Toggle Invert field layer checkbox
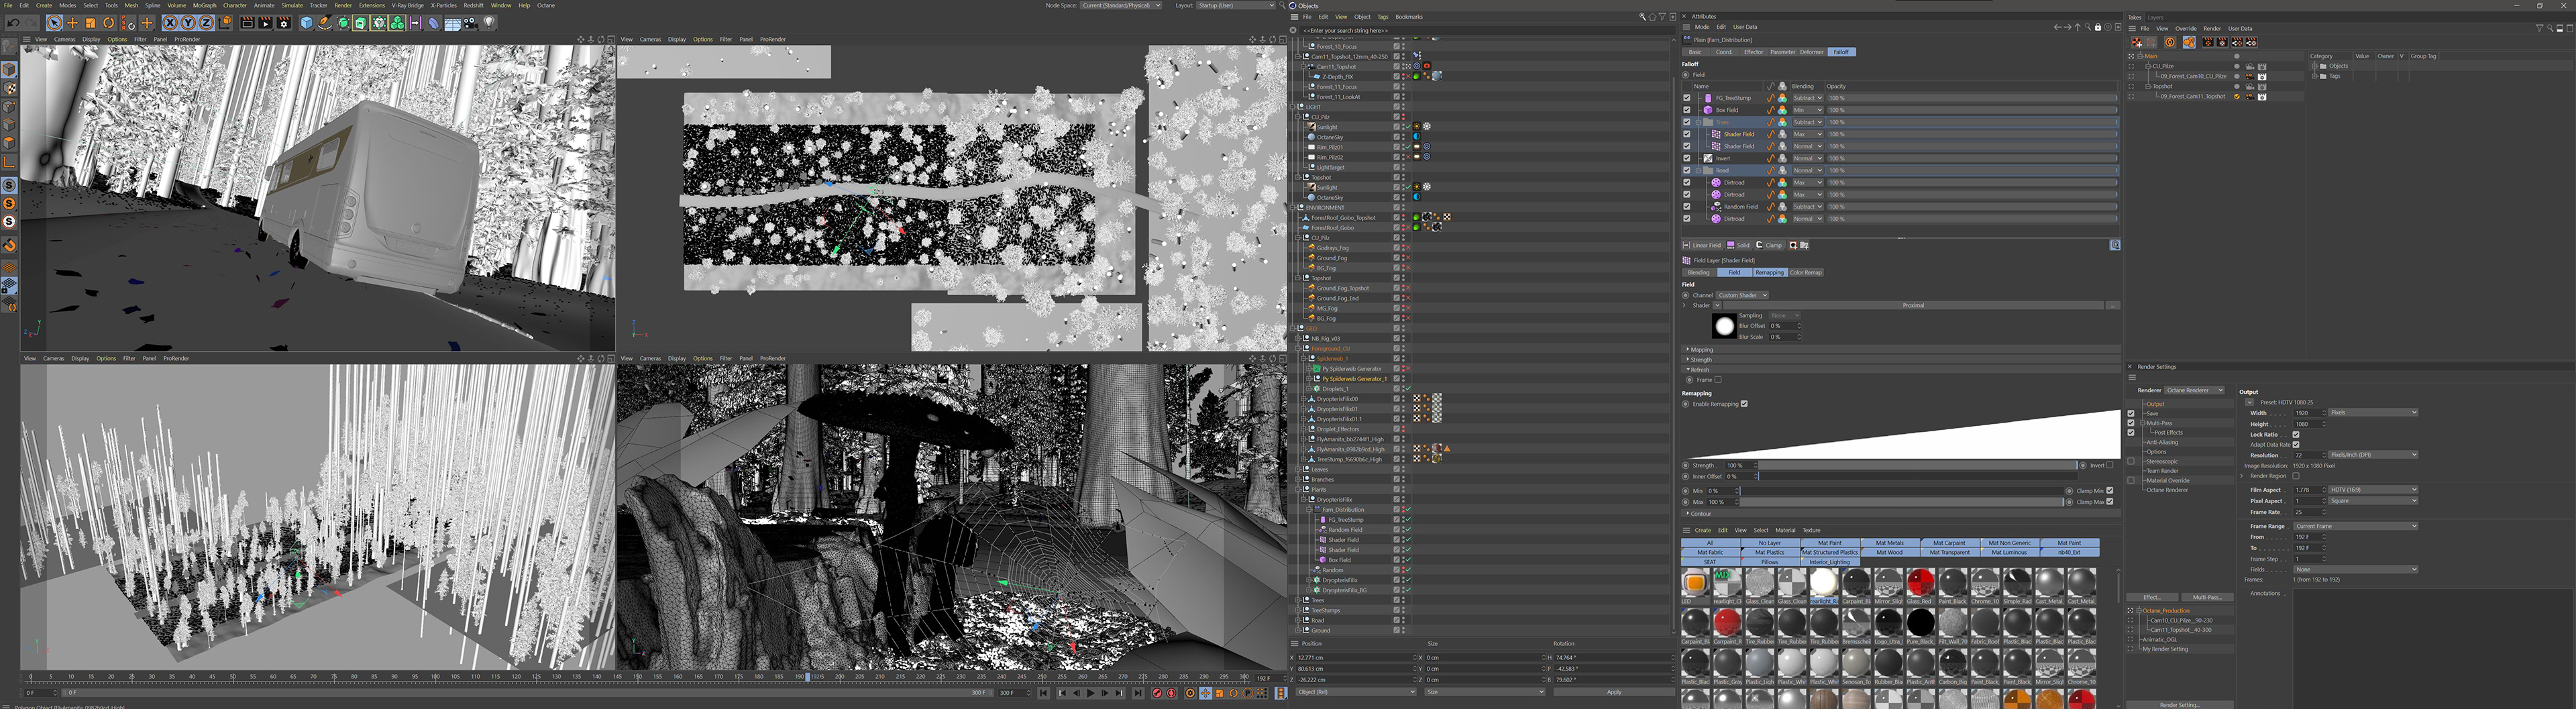The image size is (2576, 709). 1687,159
